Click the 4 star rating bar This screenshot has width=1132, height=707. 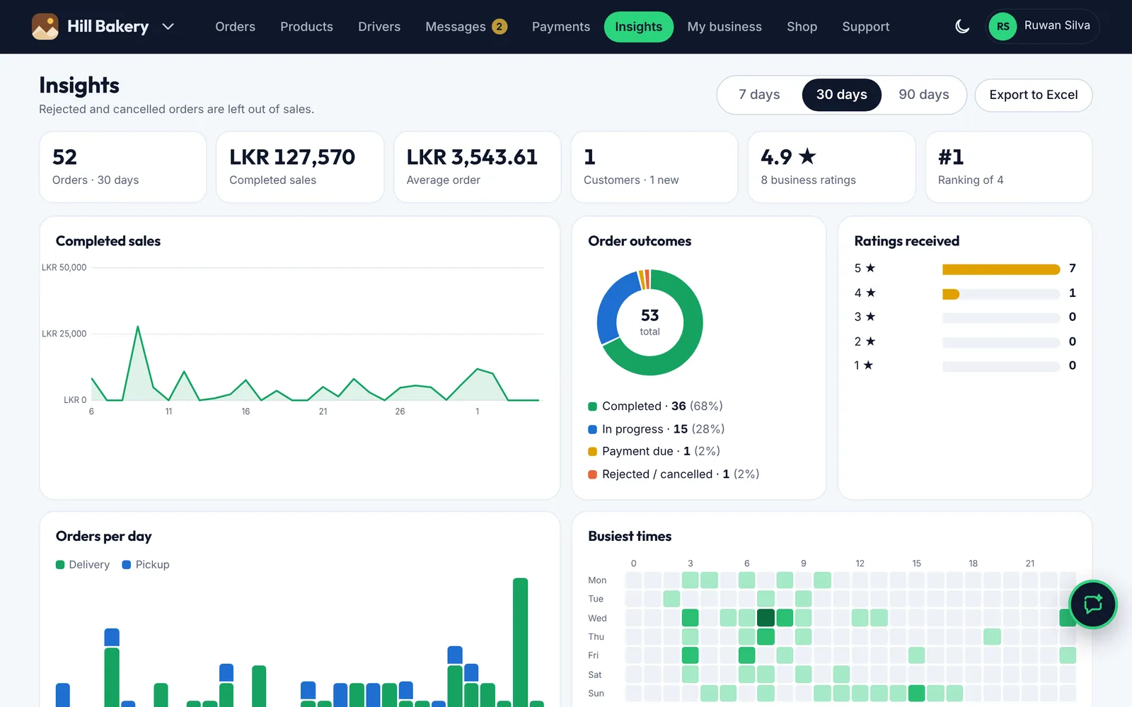tap(1001, 294)
